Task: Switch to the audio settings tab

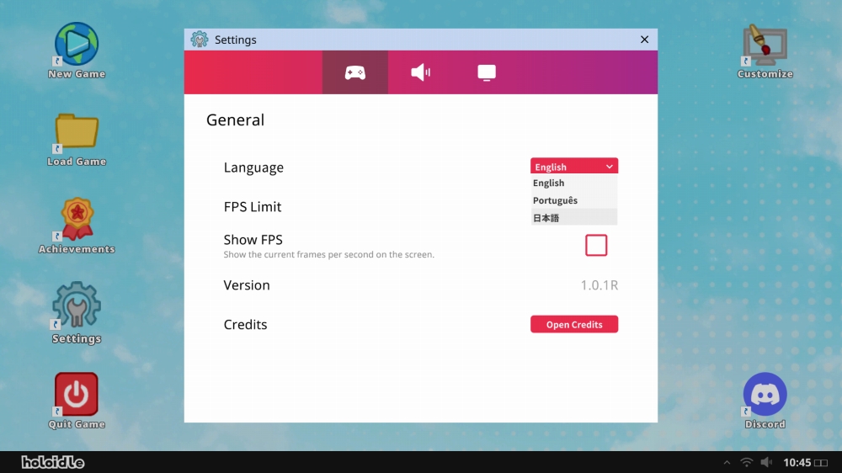Action: (421, 72)
